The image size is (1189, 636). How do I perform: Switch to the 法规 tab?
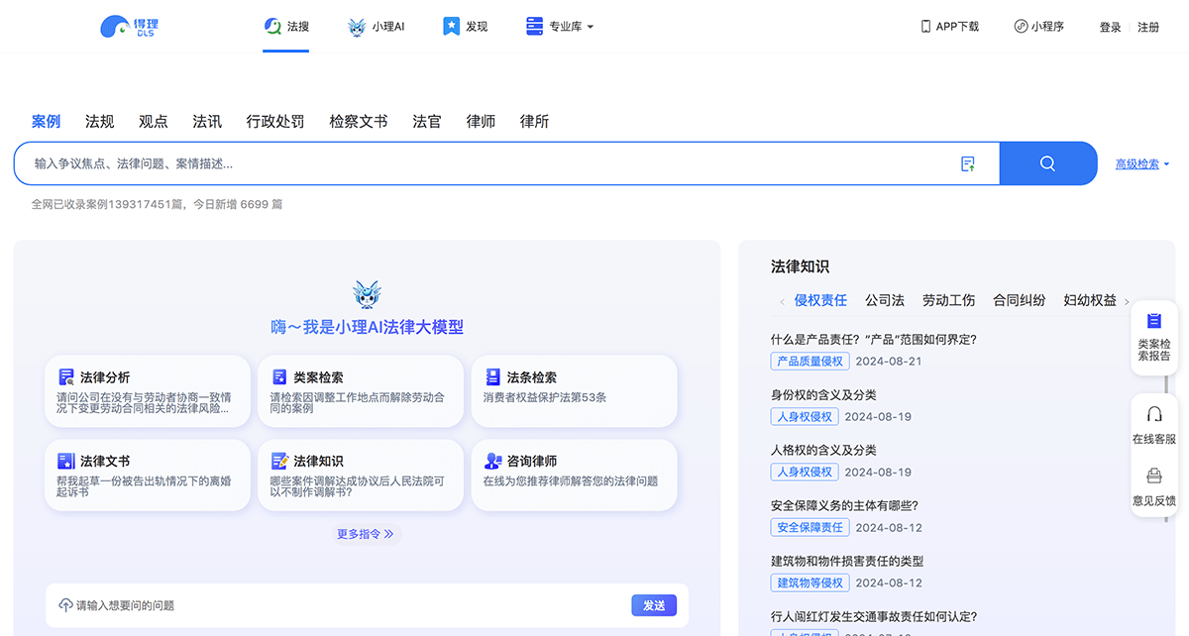click(99, 121)
